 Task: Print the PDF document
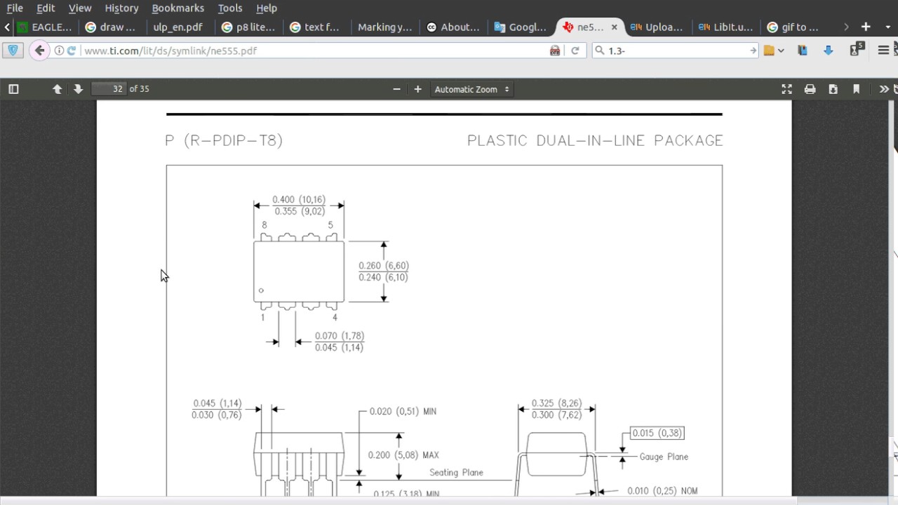click(810, 89)
